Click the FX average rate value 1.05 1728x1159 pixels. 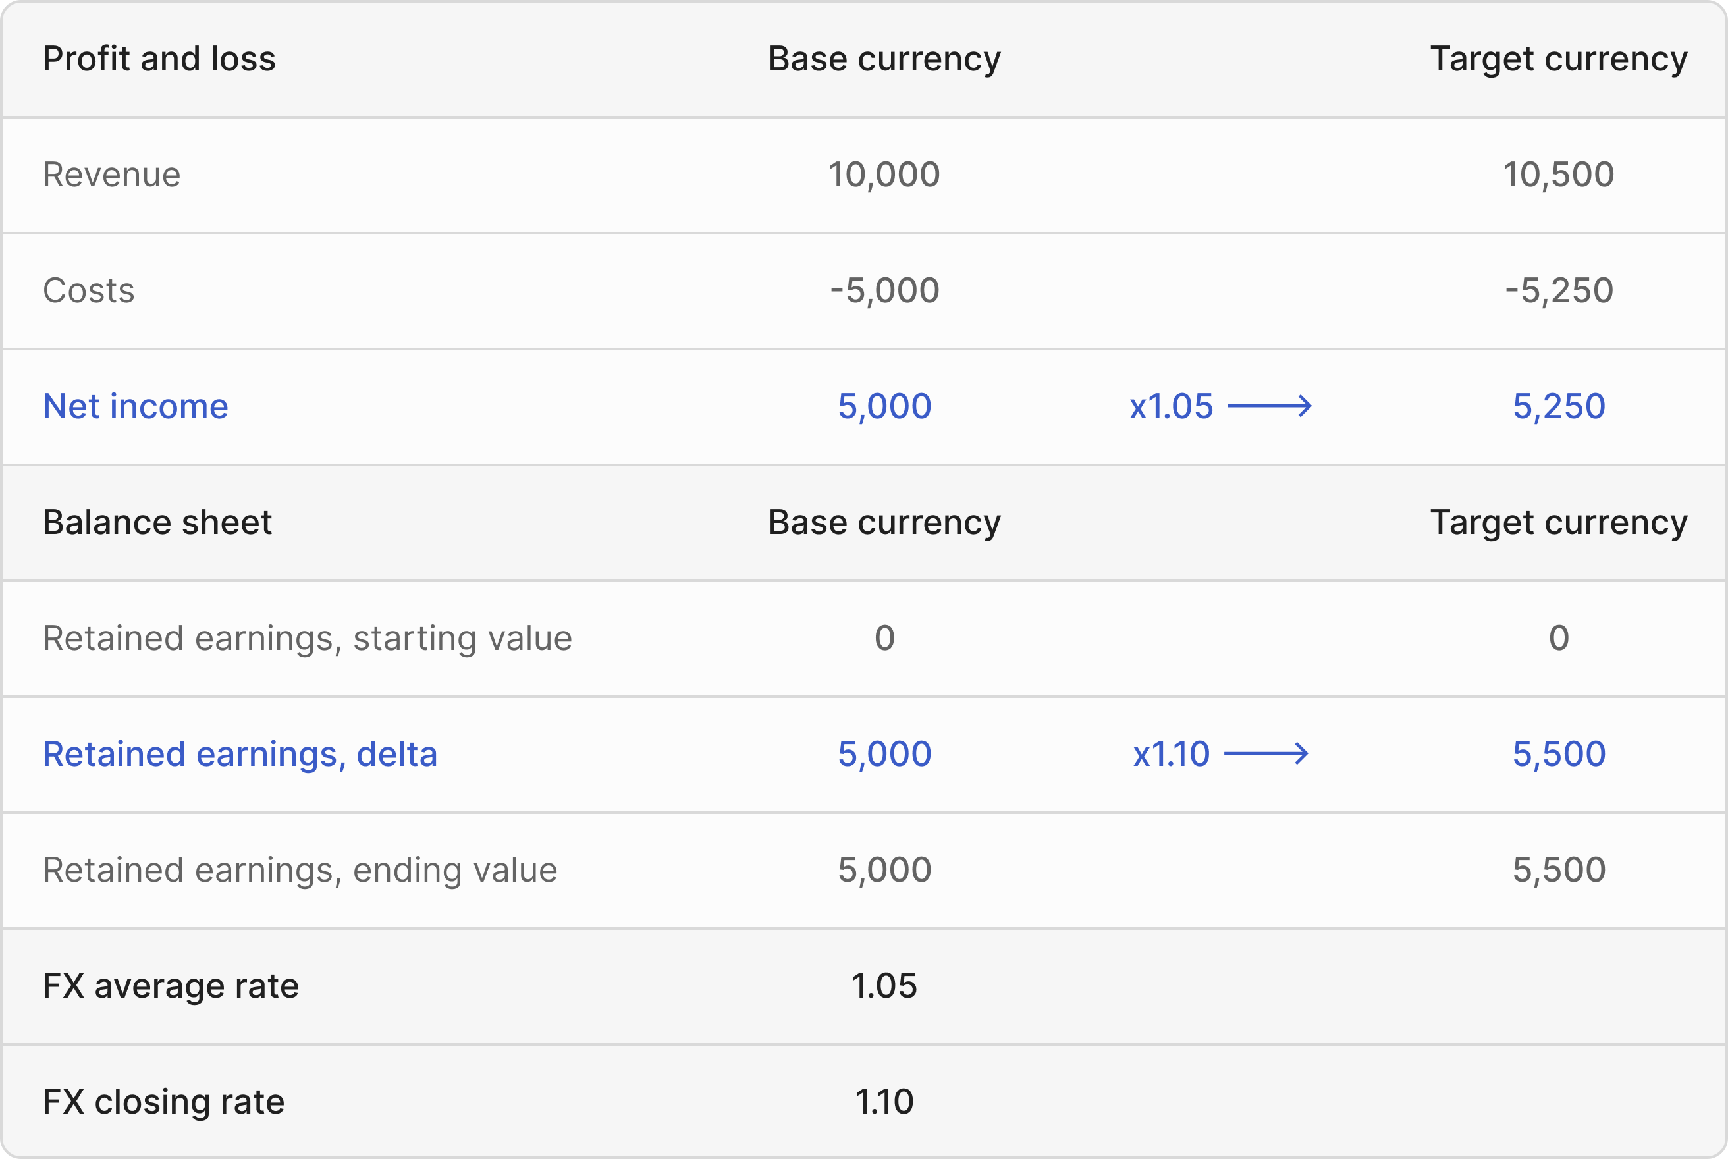883,986
